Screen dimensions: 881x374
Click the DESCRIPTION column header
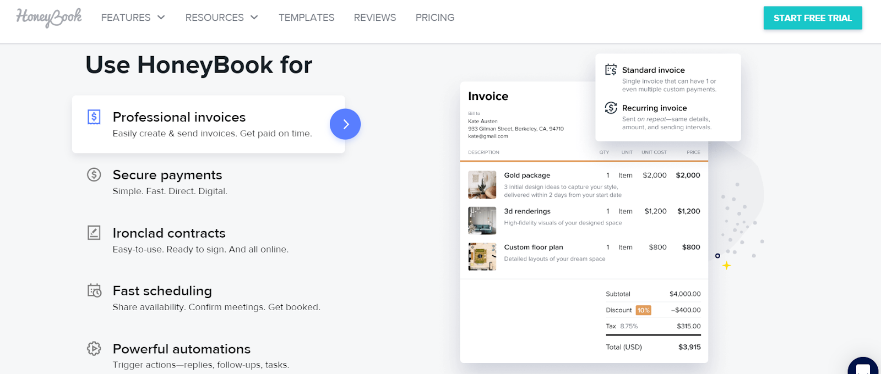[x=483, y=152]
